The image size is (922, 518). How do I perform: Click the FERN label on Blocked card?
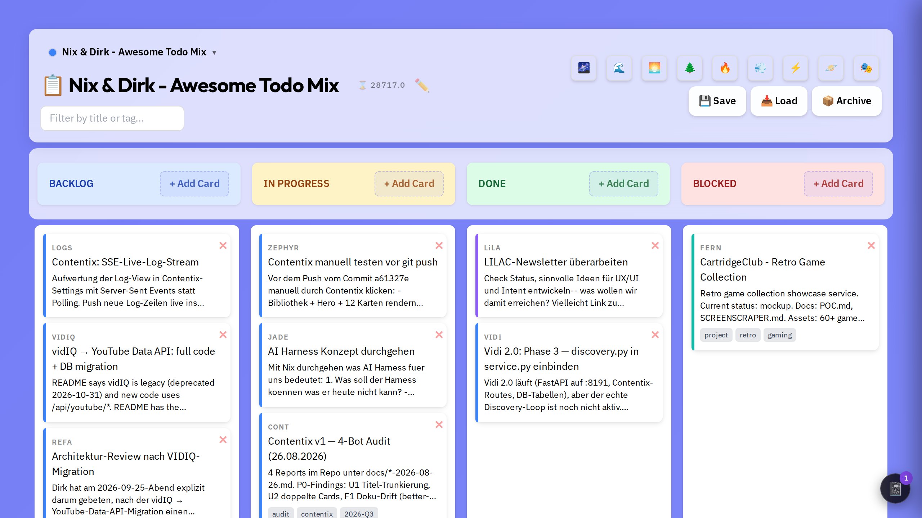click(711, 248)
